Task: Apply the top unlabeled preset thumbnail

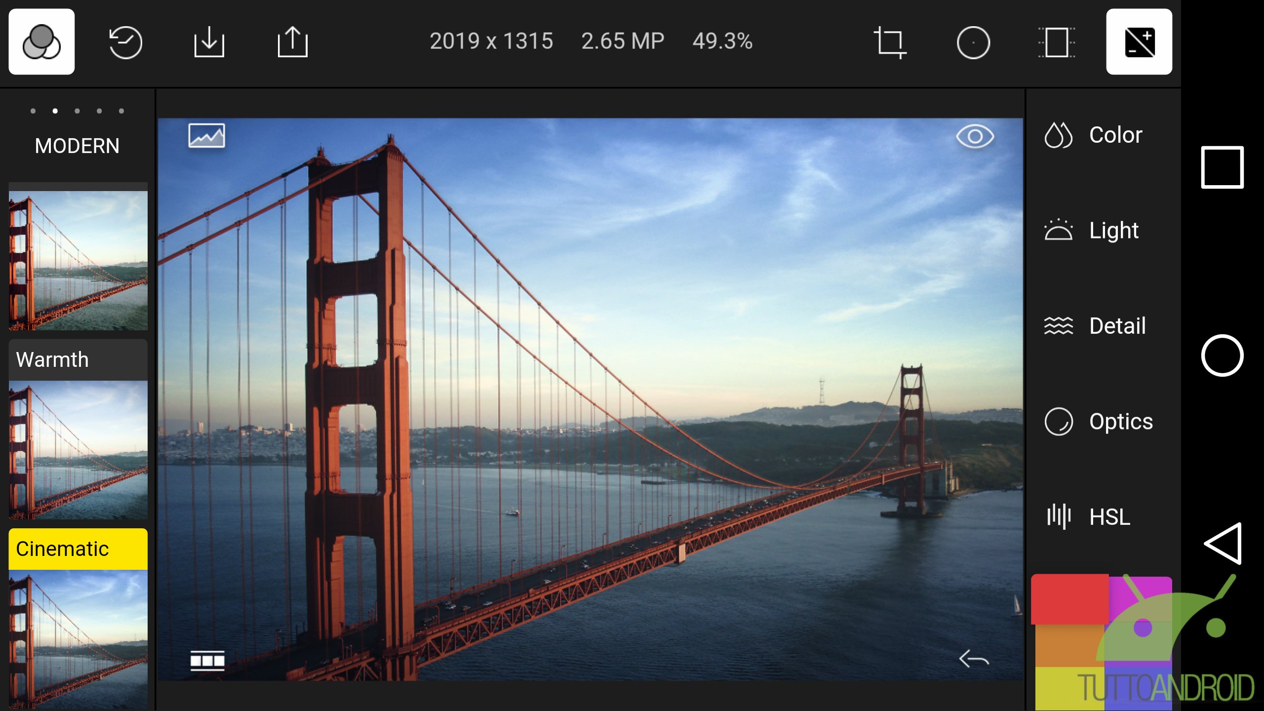Action: click(78, 260)
